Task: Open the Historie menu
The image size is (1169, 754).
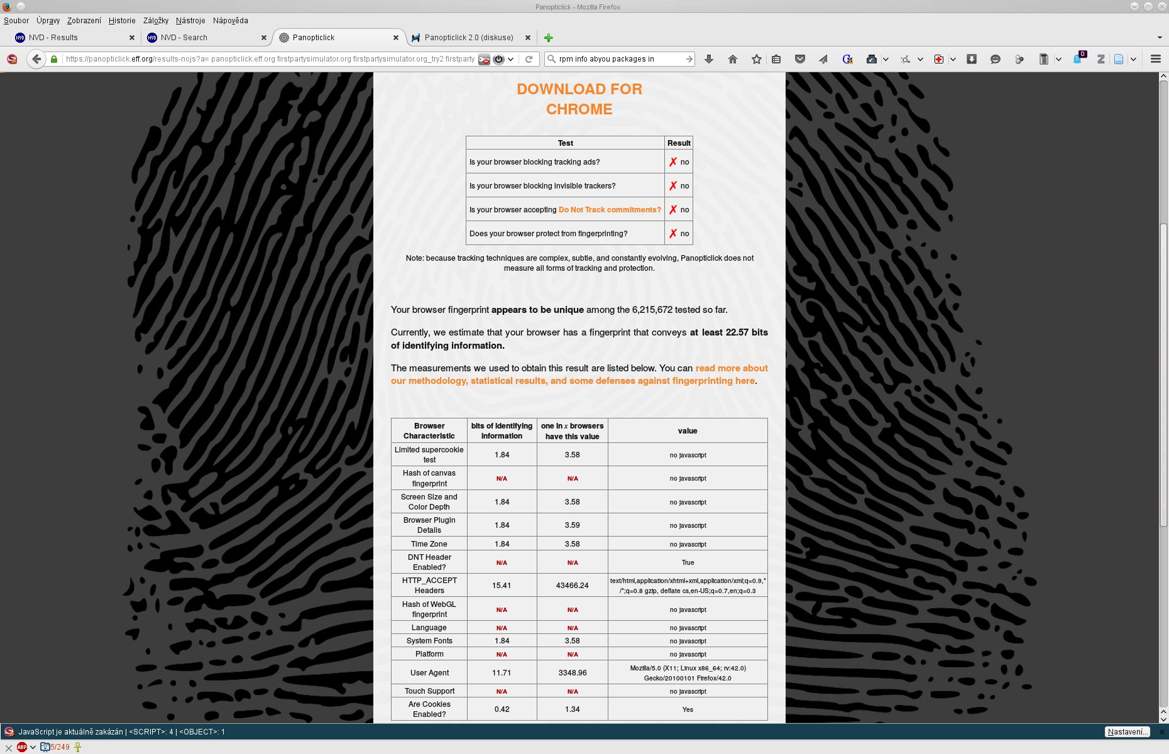Action: (x=122, y=21)
